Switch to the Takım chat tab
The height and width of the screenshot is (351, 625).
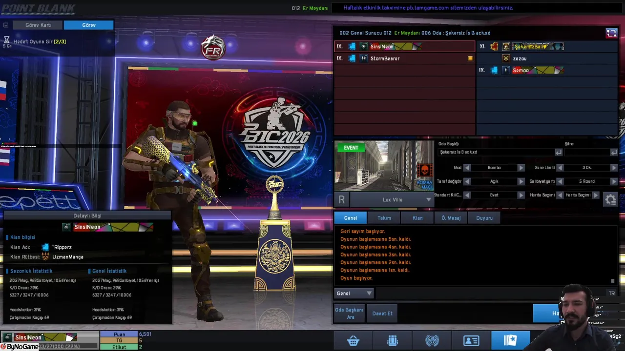pos(384,218)
